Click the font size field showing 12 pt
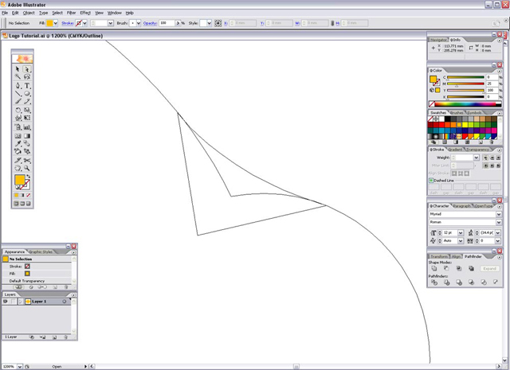The image size is (510, 370). 450,232
